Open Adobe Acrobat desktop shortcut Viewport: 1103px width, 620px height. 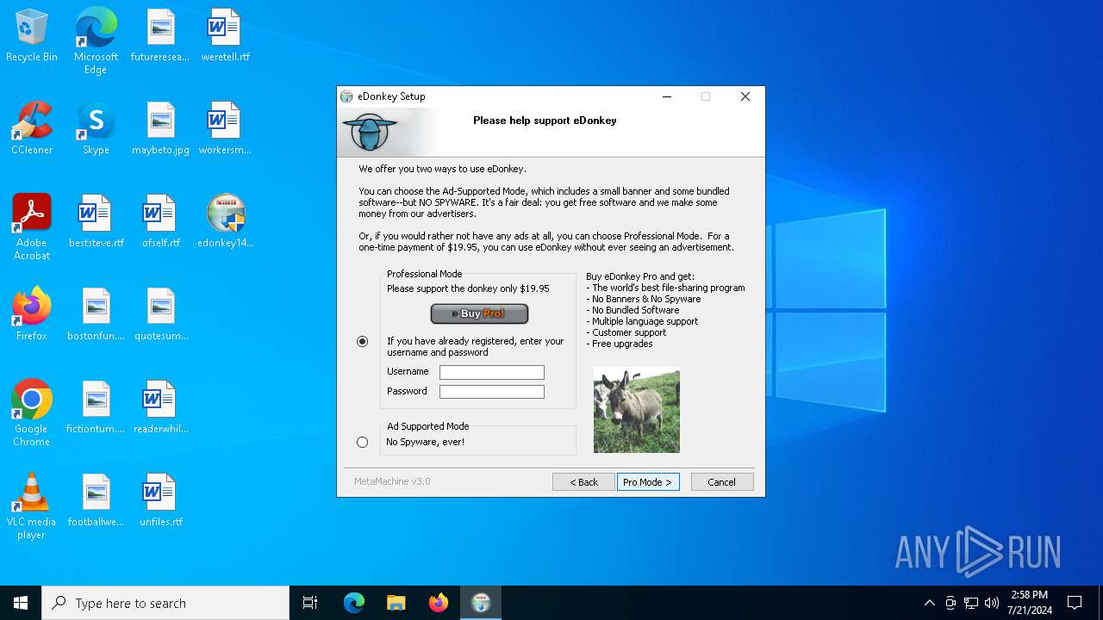pyautogui.click(x=32, y=227)
